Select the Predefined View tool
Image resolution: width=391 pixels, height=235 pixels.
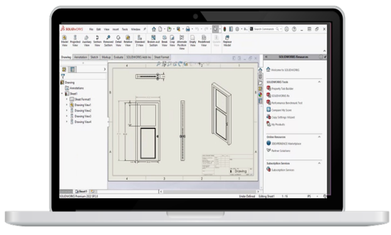coord(204,41)
